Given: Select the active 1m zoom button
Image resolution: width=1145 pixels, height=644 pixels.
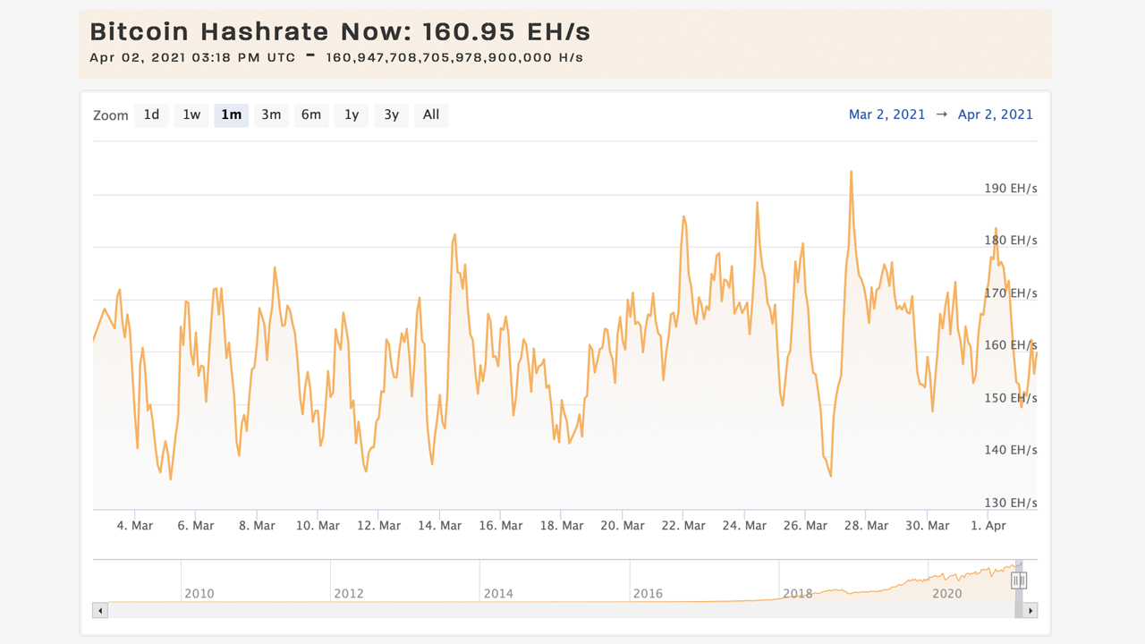Looking at the screenshot, I should [231, 114].
